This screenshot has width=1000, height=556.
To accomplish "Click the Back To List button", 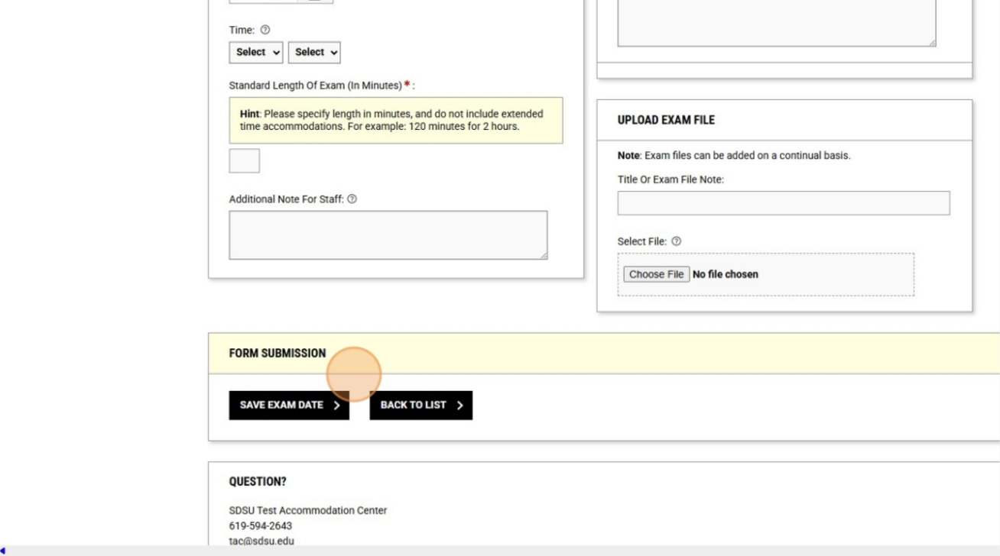I will click(421, 406).
